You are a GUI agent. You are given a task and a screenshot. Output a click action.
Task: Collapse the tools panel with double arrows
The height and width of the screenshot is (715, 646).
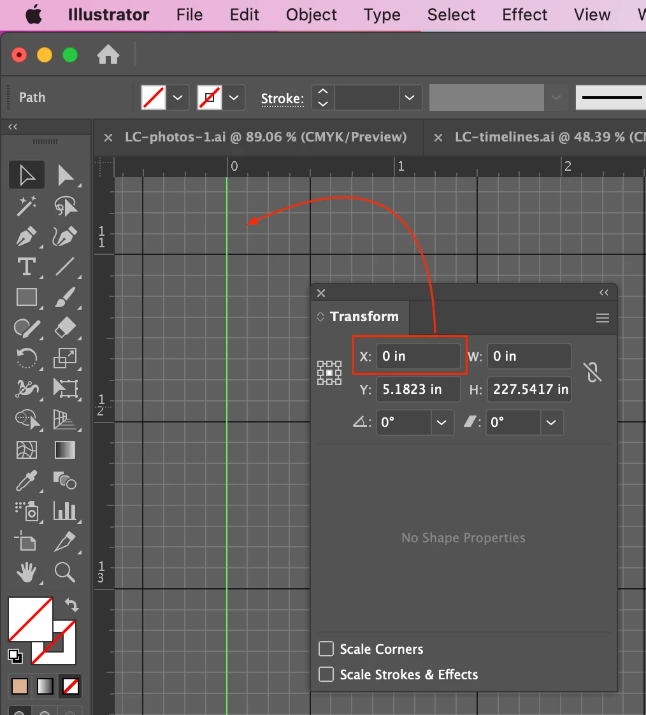pyautogui.click(x=13, y=127)
